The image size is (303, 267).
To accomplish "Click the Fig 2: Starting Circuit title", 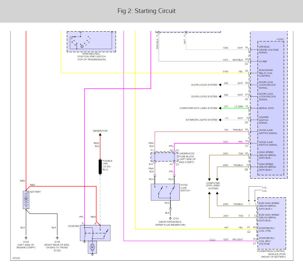I will [x=147, y=11].
